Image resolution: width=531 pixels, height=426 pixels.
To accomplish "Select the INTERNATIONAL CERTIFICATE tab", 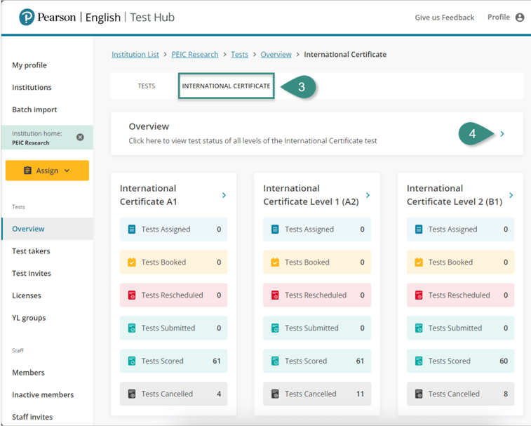I will click(226, 86).
